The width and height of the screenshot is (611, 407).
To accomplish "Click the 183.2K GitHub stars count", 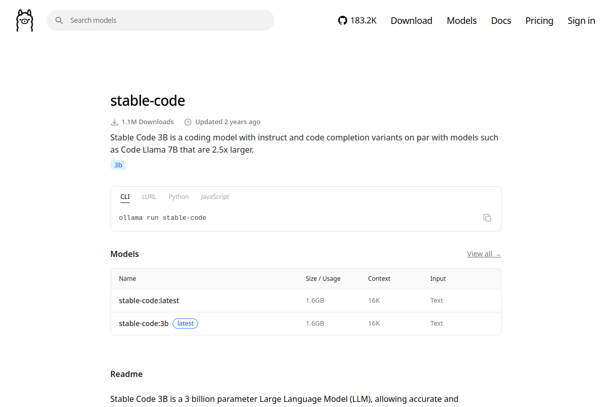I will 364,20.
